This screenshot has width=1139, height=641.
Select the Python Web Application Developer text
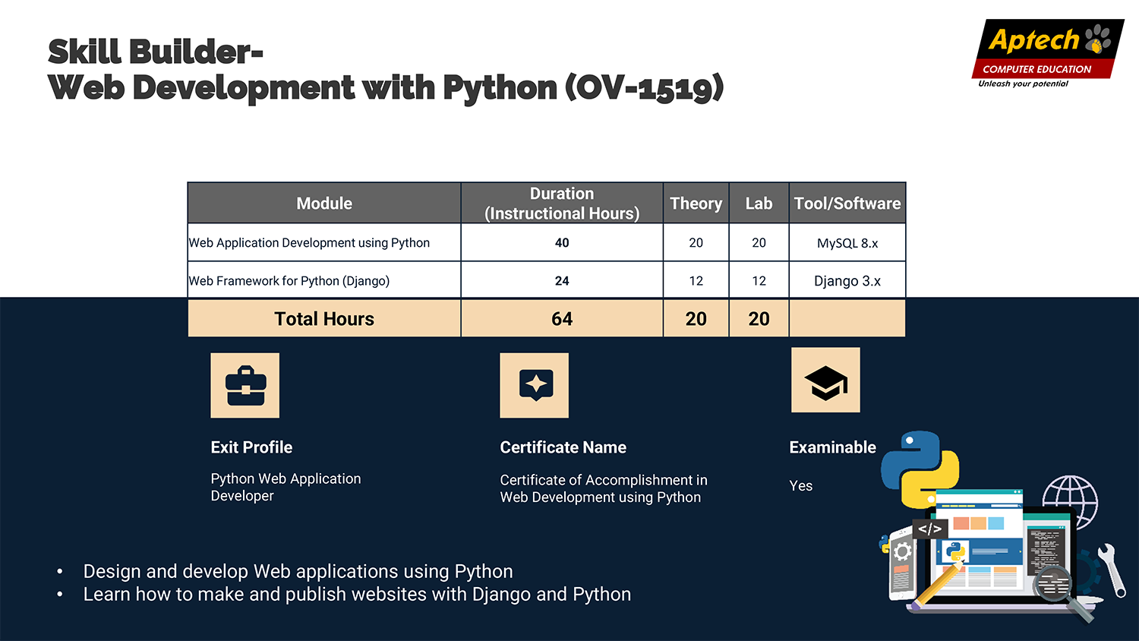pyautogui.click(x=286, y=487)
